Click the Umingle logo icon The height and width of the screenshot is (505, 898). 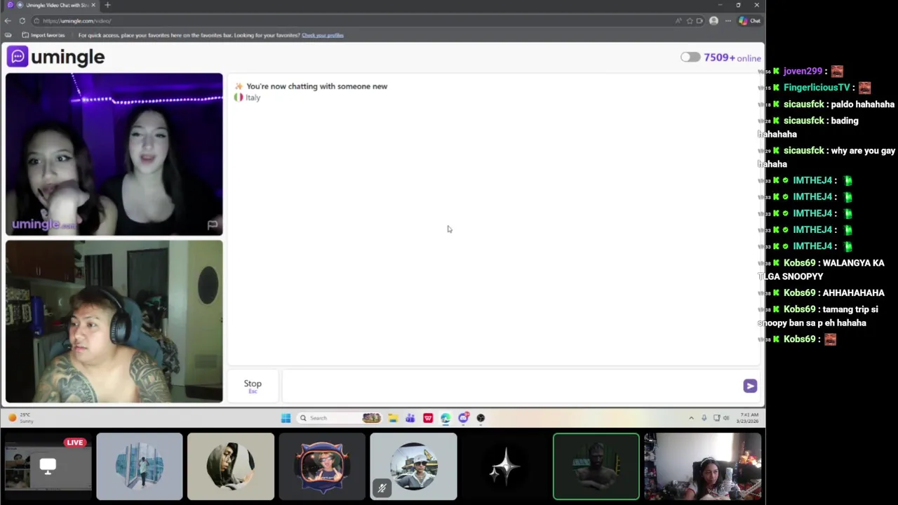click(18, 56)
